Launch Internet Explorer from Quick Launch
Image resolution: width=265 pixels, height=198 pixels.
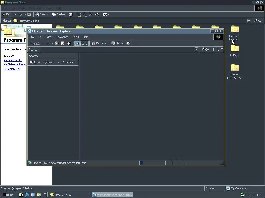click(x=27, y=195)
